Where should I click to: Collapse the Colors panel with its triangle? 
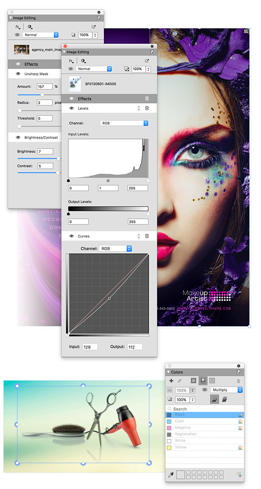(169, 372)
